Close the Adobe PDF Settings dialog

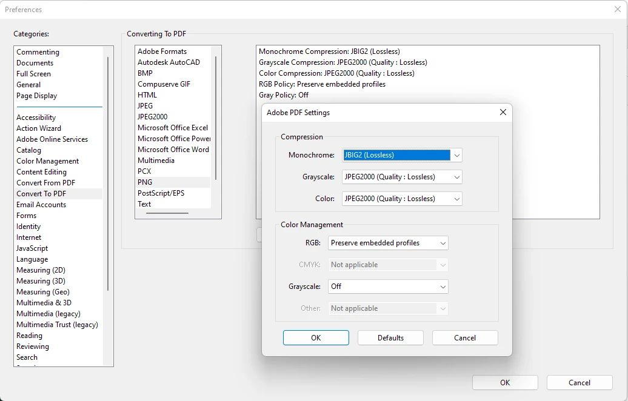click(503, 113)
